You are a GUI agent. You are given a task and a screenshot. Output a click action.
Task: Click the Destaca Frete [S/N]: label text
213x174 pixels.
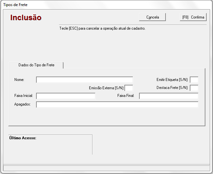coord(173,88)
